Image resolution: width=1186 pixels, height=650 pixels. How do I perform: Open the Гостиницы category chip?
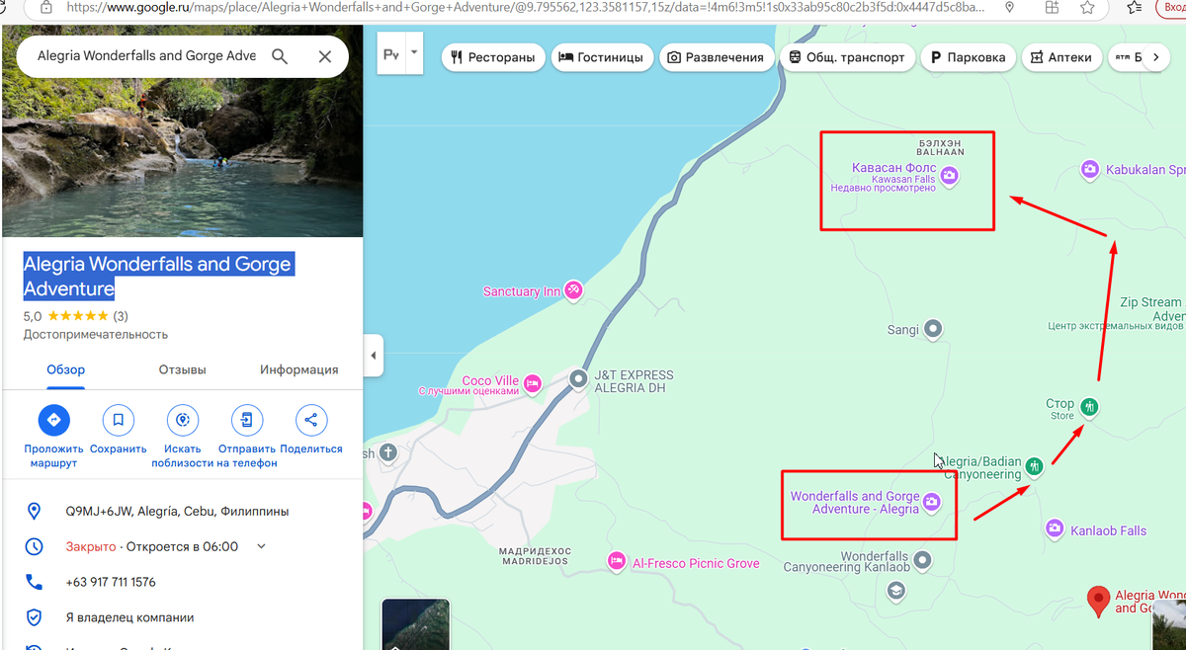coord(602,57)
